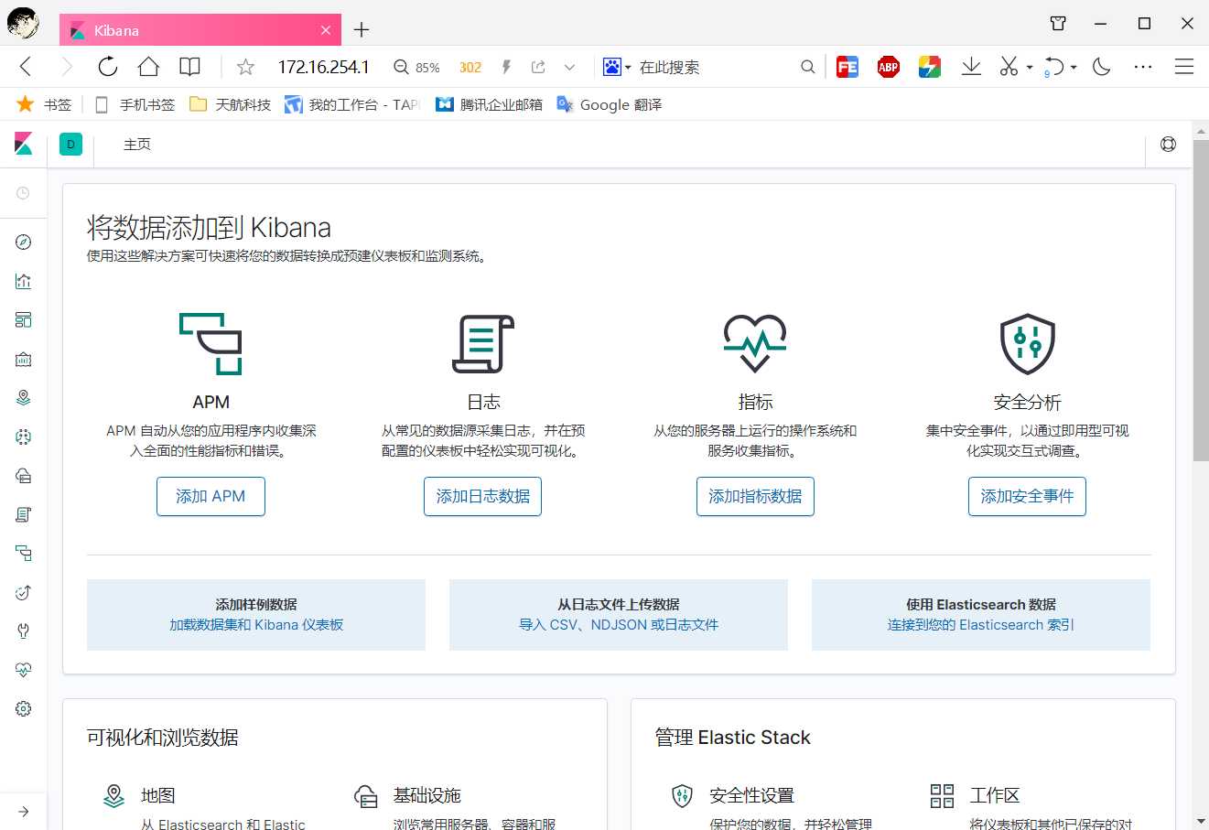The height and width of the screenshot is (830, 1209).
Task: Open 连接到您的 Elasticsearch 索引 link
Action: coord(981,625)
